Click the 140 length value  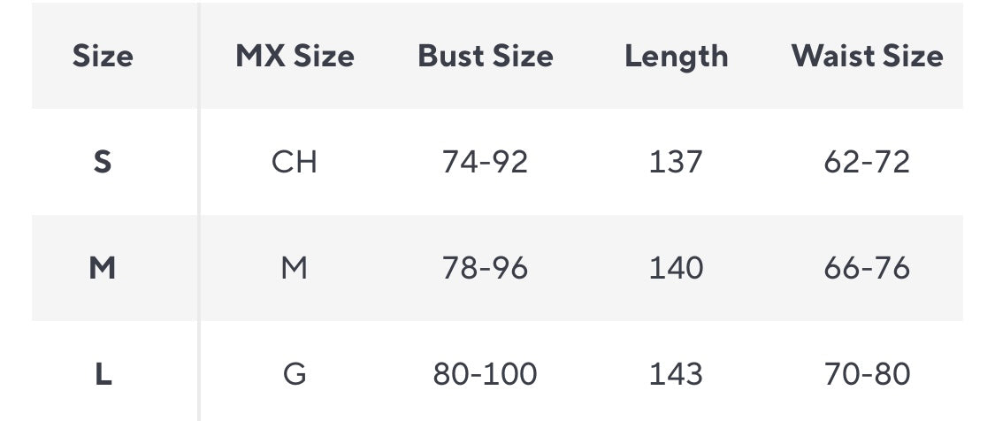click(677, 268)
